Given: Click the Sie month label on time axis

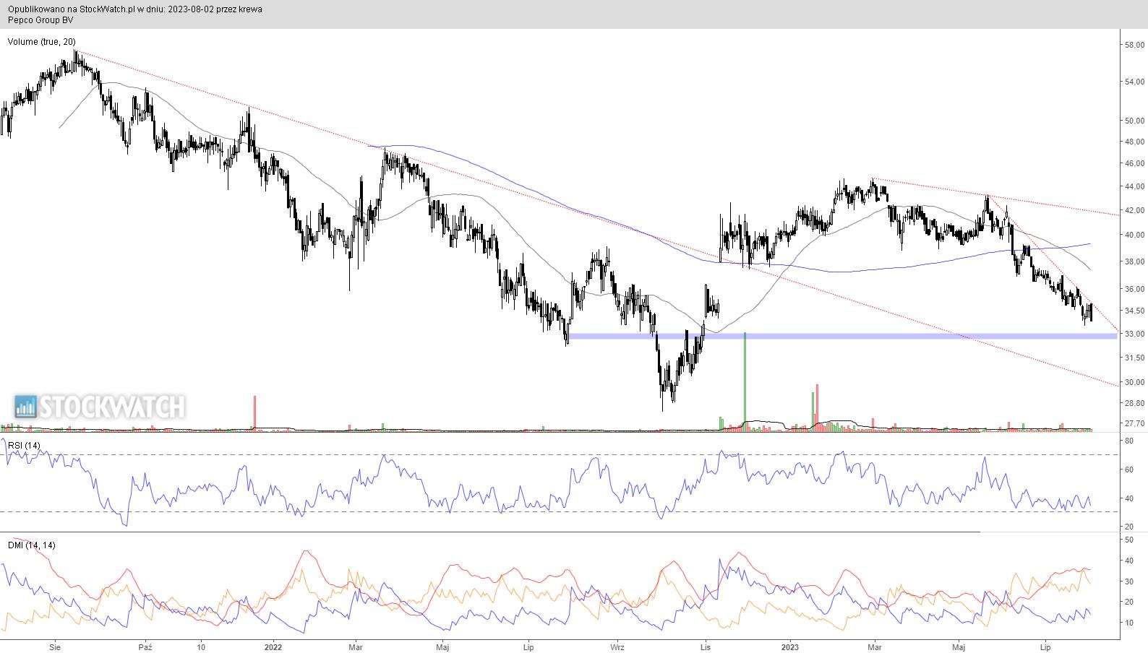Looking at the screenshot, I should click(x=54, y=647).
